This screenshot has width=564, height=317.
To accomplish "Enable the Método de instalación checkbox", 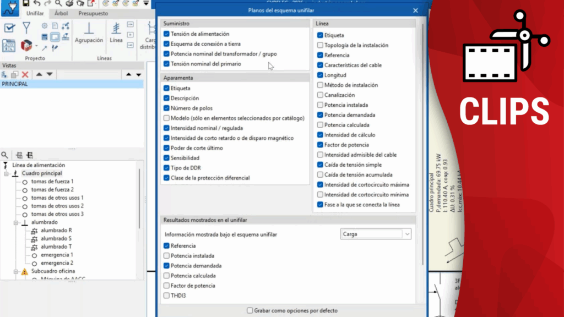I will pos(320,85).
